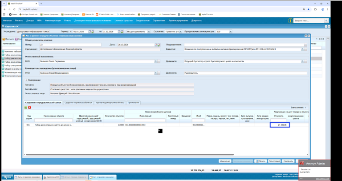The height and width of the screenshot is (181, 342).
Task: Click the Наименование объекта filter field
Action: [53, 120]
